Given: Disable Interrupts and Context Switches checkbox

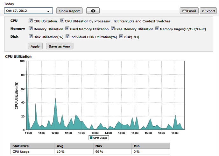Looking at the screenshot, I should coord(116,21).
